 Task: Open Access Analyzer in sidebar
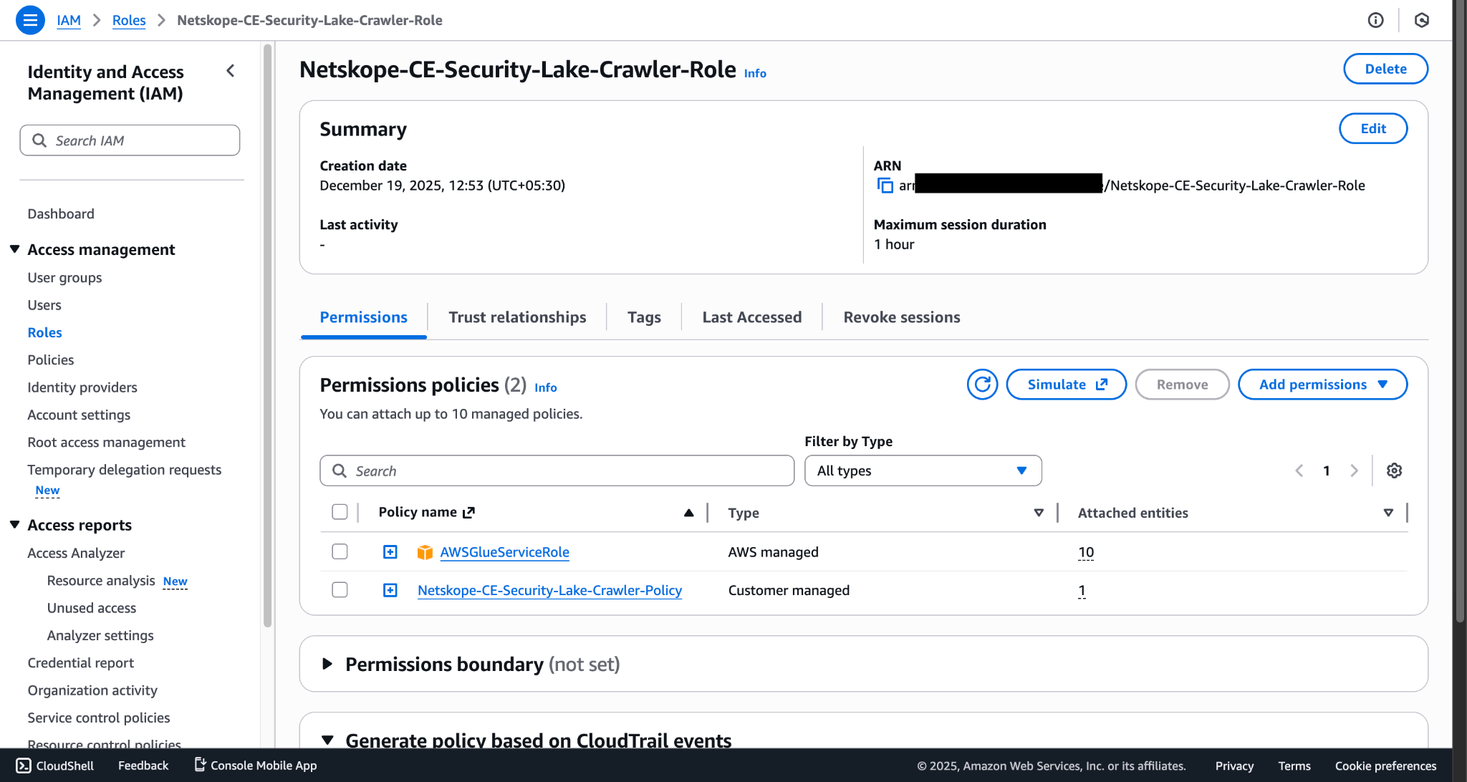(76, 553)
